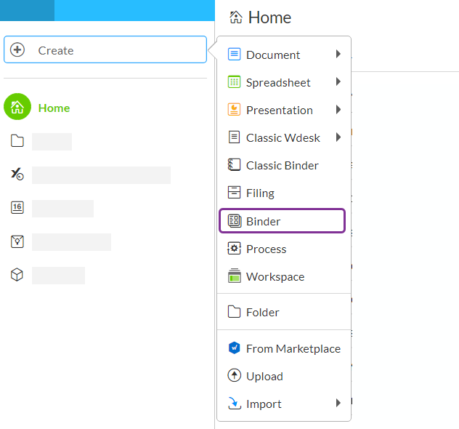Viewport: 459px width, 429px height.
Task: Click the Classic Wdesk page icon
Action: tap(234, 137)
